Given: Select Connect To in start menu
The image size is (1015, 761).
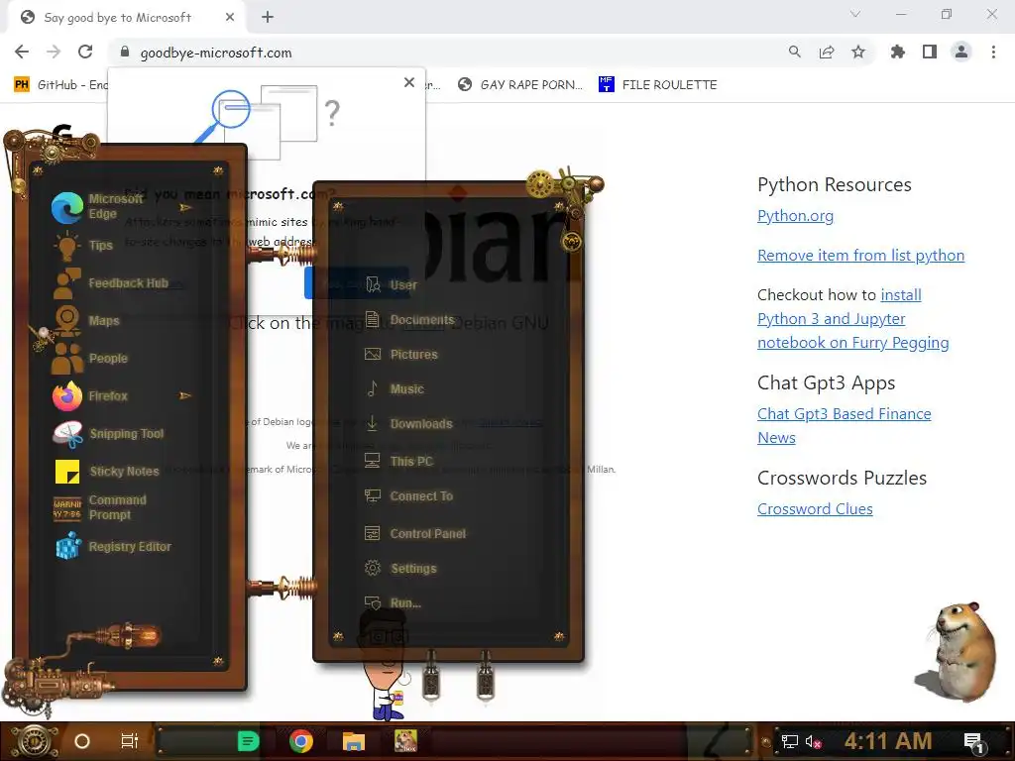Looking at the screenshot, I should click(408, 496).
